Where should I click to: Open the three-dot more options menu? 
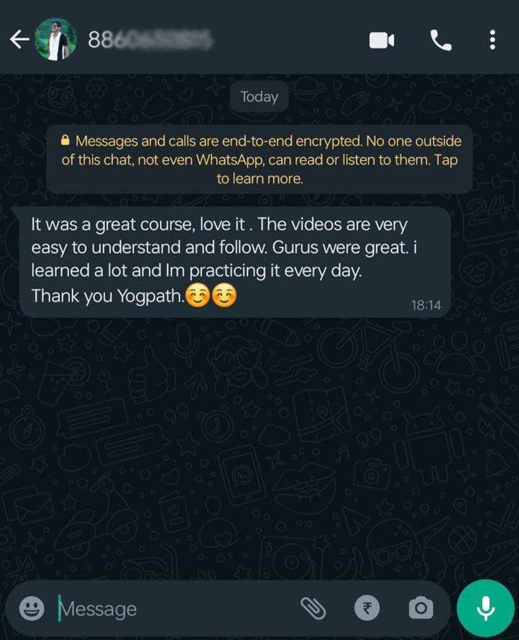492,40
